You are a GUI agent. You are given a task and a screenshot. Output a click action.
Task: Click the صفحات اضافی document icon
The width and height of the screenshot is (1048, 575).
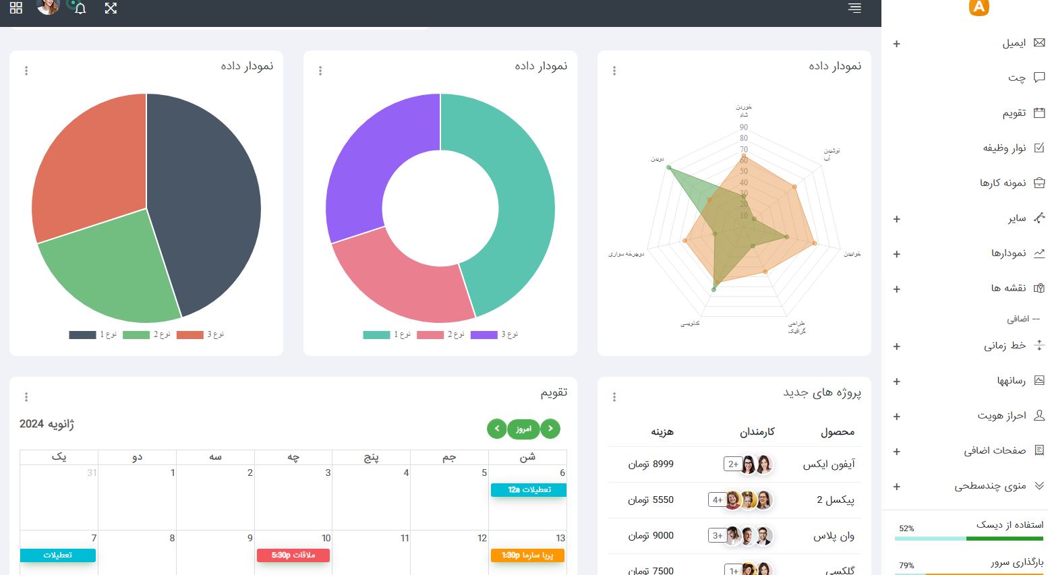[x=1039, y=450]
